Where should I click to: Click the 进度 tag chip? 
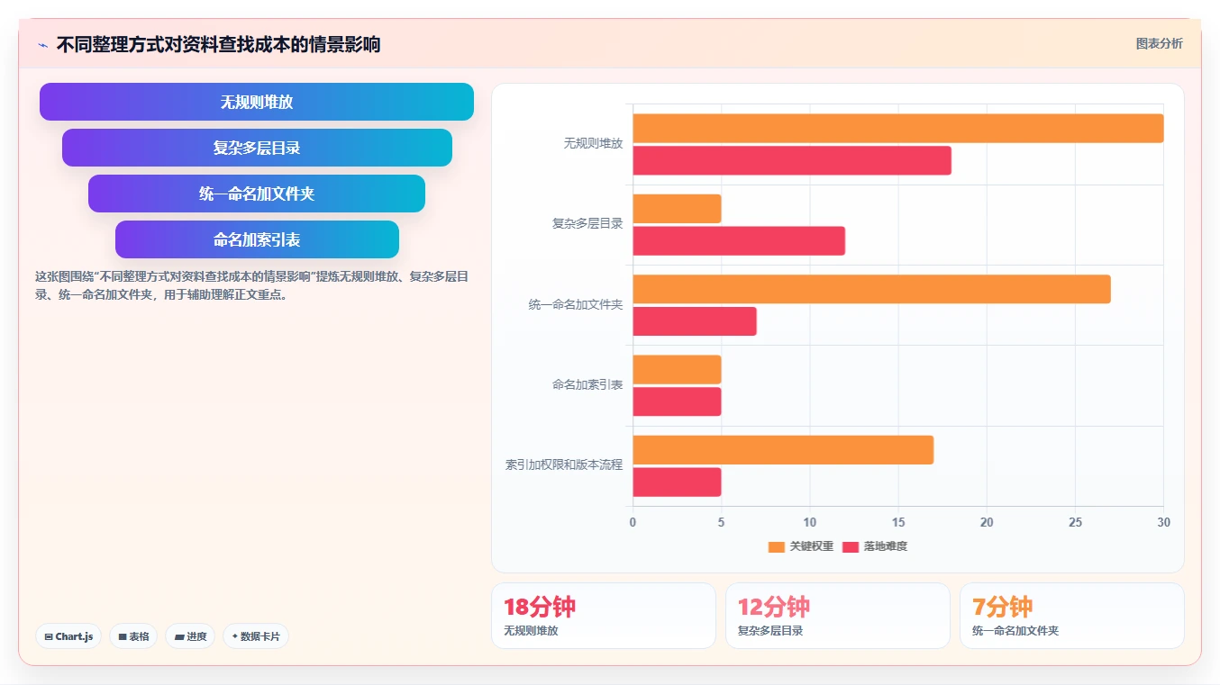pos(190,636)
